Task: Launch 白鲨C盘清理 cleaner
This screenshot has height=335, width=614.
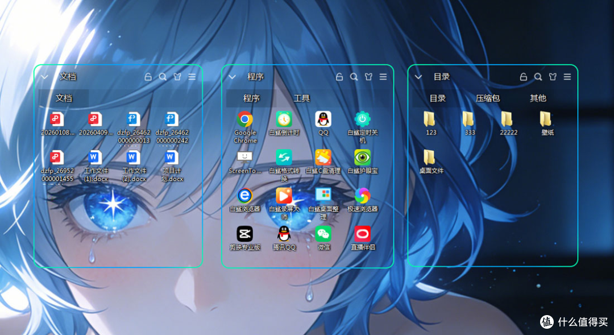Action: [323, 158]
